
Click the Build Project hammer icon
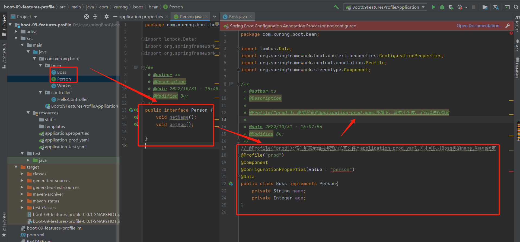(x=336, y=7)
